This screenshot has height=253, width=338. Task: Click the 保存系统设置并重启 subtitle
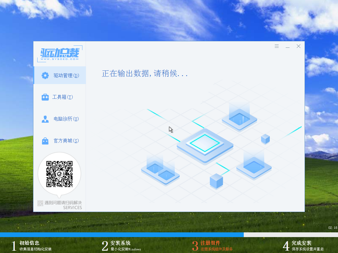pos(308,249)
